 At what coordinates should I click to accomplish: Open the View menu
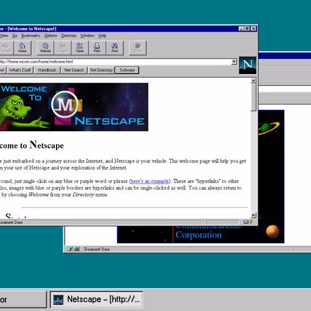pyautogui.click(x=4, y=35)
